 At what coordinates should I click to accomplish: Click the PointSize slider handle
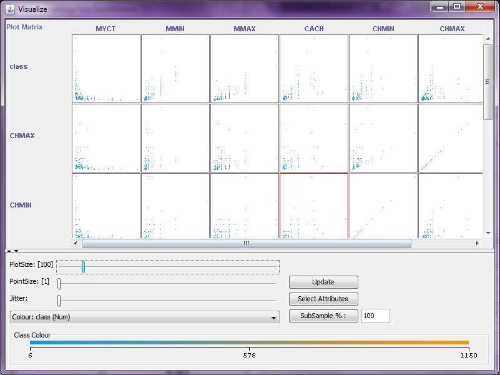(x=59, y=283)
